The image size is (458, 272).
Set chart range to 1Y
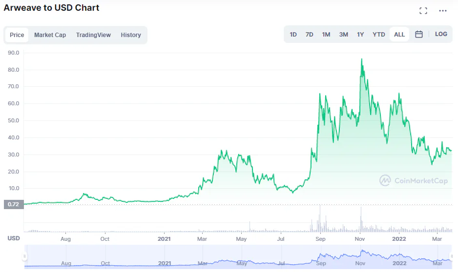pos(360,35)
